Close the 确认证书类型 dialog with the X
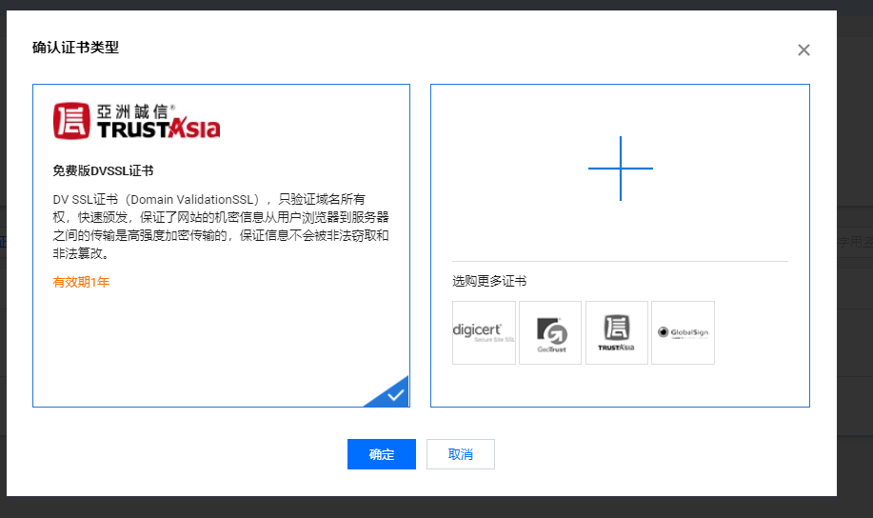The width and height of the screenshot is (873, 518). [x=804, y=50]
